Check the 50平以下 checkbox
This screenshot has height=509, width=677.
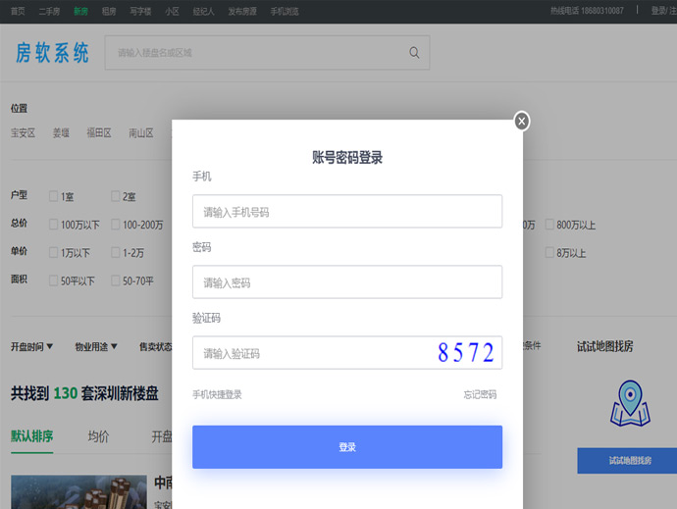54,280
